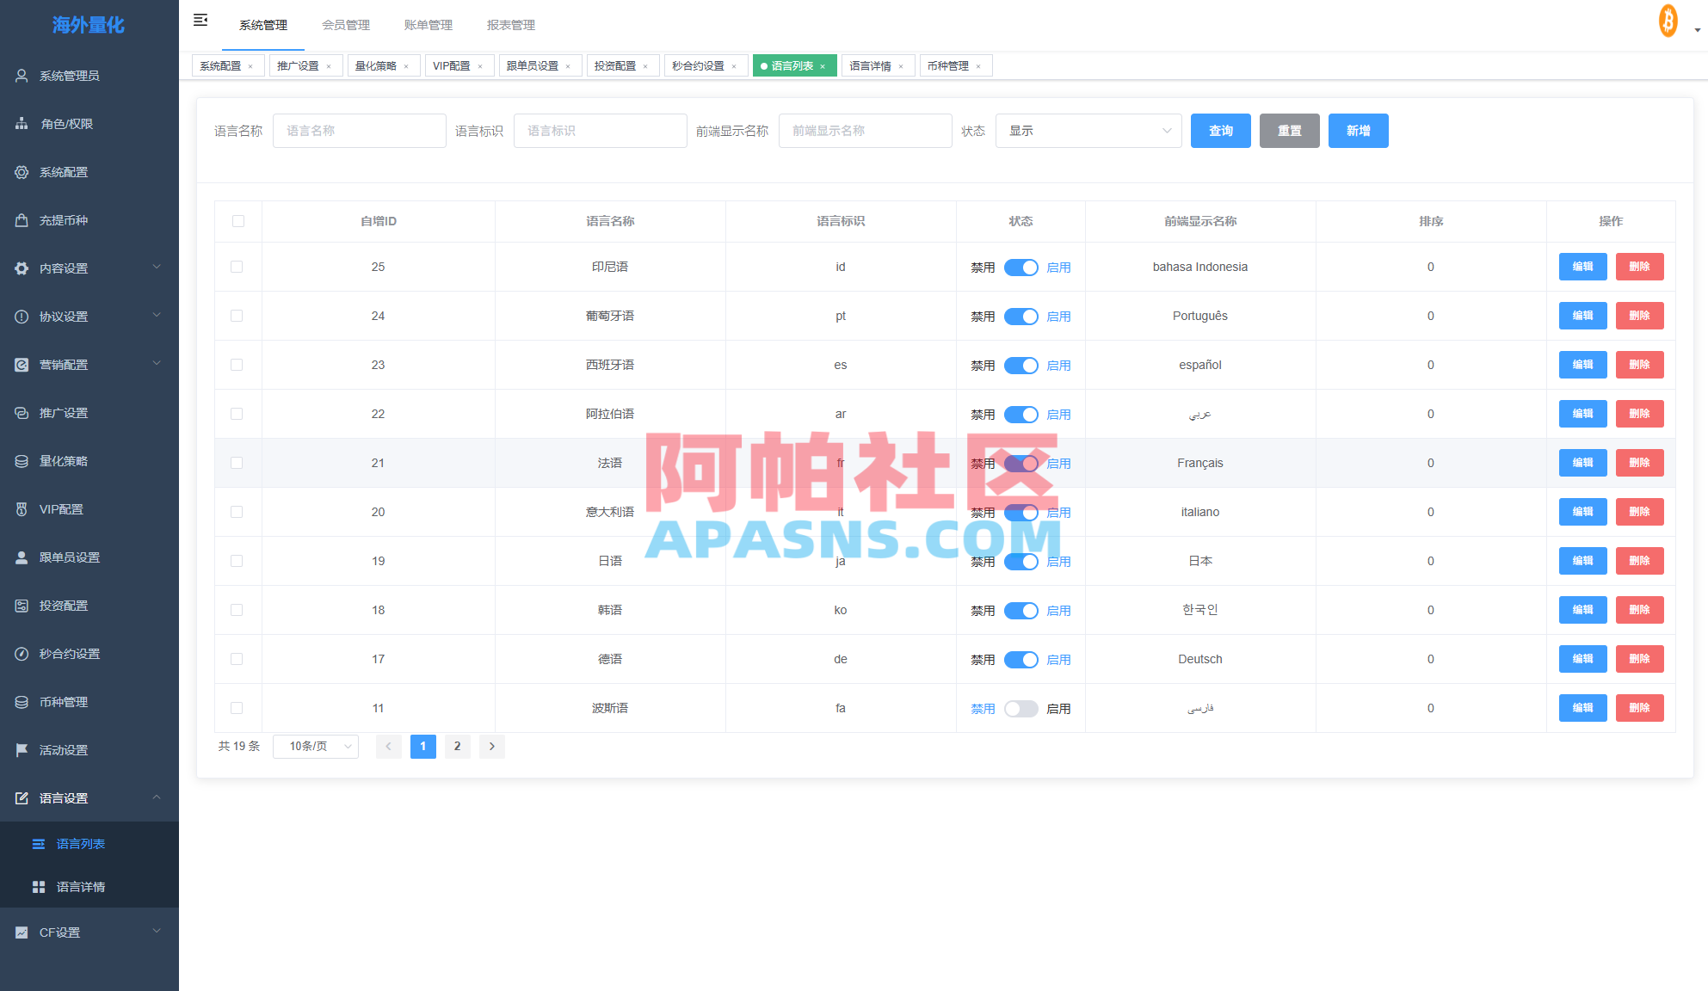
Task: Click the 新增 button
Action: point(1358,131)
